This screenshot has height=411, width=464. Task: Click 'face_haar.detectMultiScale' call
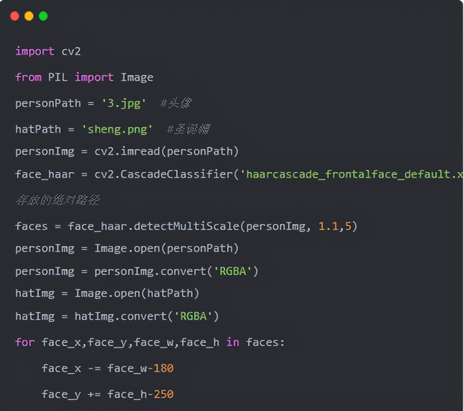tap(153, 226)
